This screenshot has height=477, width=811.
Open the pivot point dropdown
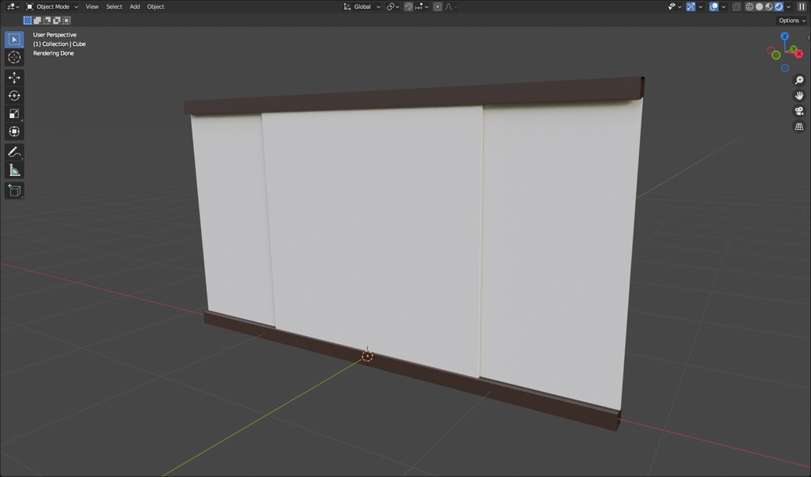[393, 6]
